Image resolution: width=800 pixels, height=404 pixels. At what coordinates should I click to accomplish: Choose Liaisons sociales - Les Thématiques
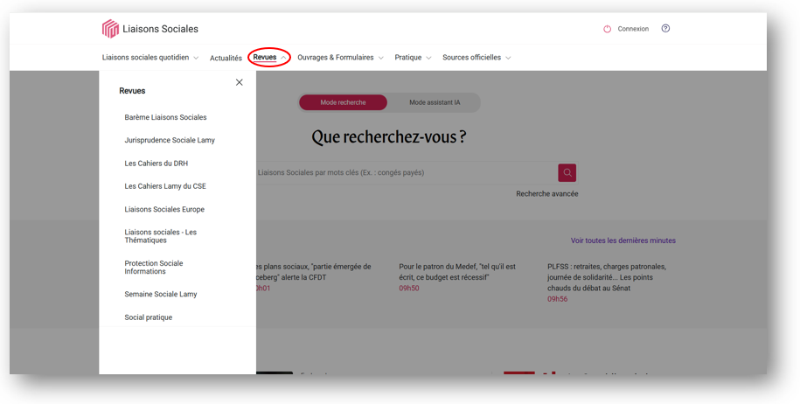pyautogui.click(x=160, y=236)
